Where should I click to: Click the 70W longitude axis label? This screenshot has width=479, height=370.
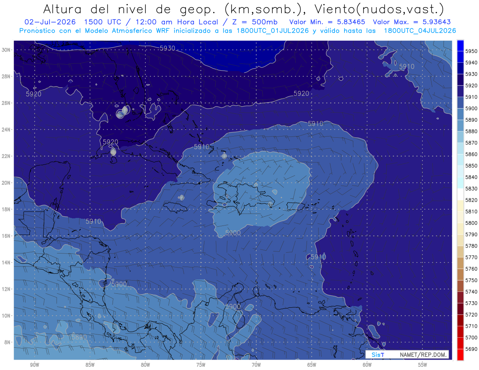(x=256, y=365)
